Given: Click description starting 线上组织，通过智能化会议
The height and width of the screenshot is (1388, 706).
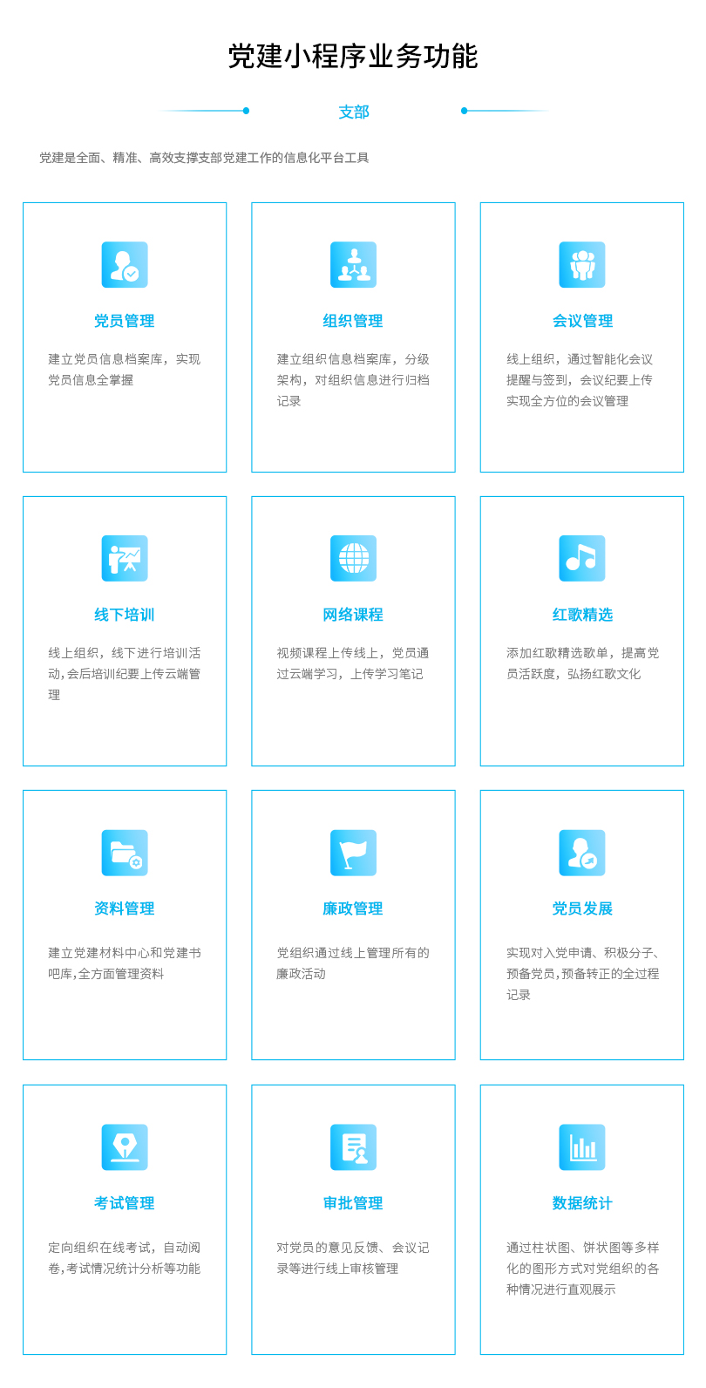Looking at the screenshot, I should point(580,380).
